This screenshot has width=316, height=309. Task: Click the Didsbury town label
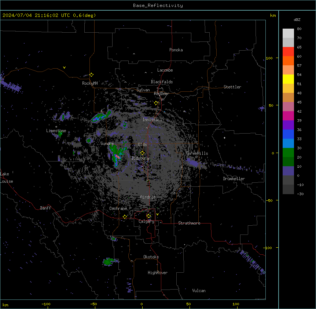point(140,158)
